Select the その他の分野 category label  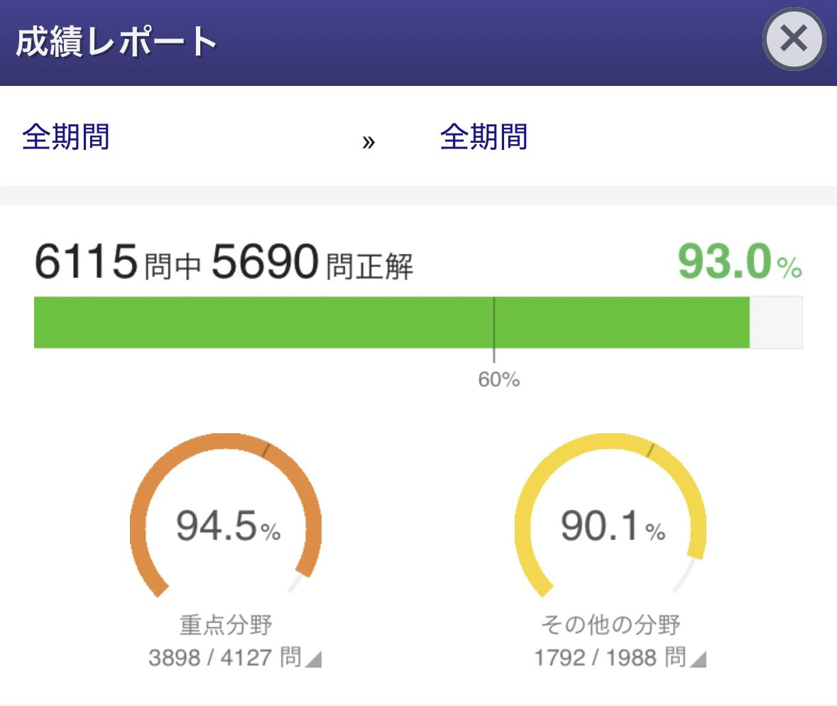point(609,624)
